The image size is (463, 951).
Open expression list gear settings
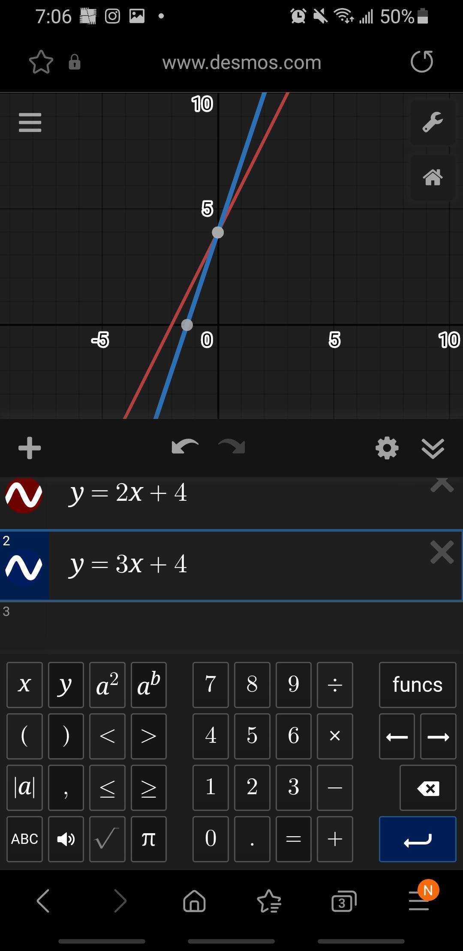coord(387,448)
